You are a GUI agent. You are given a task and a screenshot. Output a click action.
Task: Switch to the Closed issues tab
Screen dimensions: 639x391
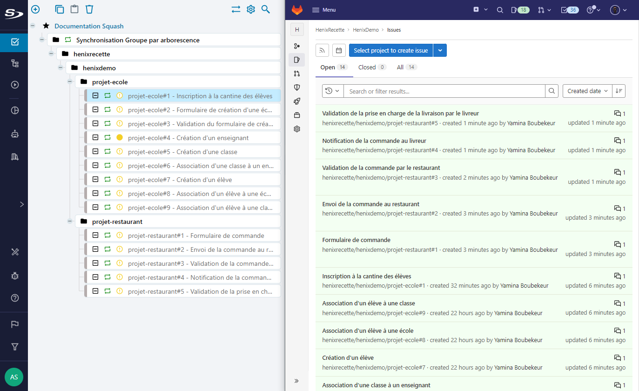[x=367, y=67]
